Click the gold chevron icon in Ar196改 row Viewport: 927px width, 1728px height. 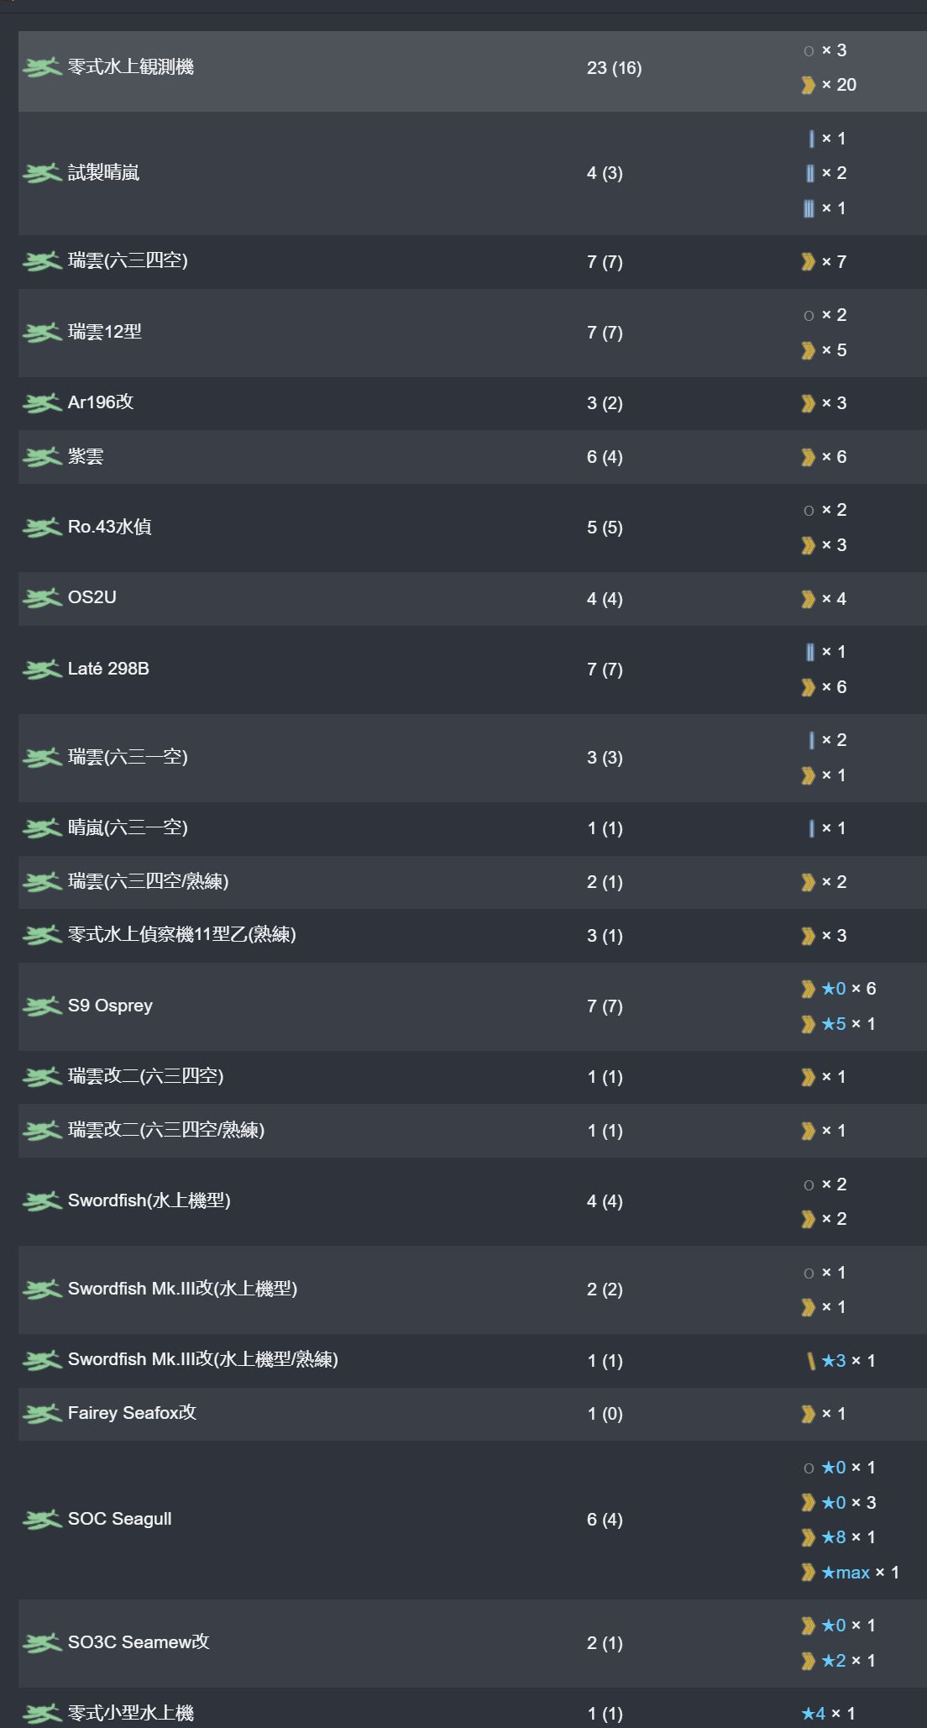pyautogui.click(x=808, y=403)
